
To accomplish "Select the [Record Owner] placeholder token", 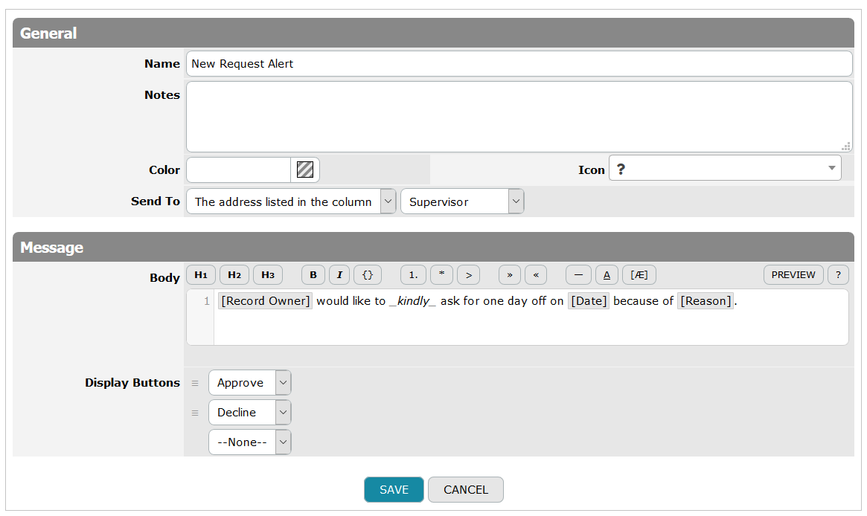I will click(266, 301).
